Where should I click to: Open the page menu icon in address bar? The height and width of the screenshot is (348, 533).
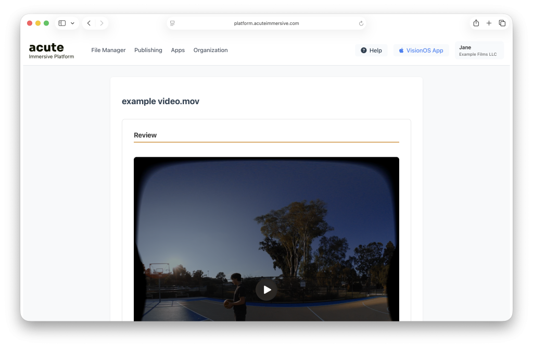tap(172, 23)
